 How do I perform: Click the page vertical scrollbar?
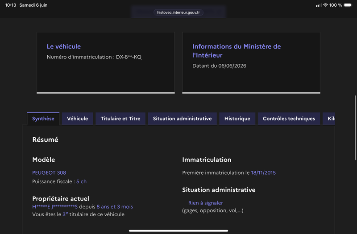(355, 128)
